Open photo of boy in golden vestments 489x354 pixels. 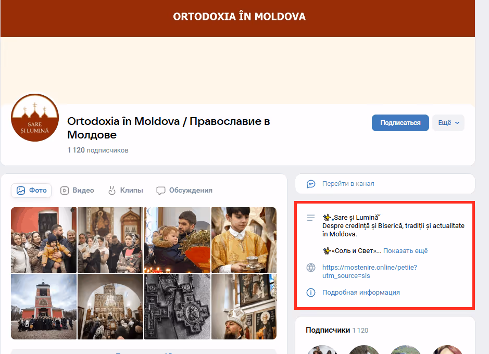click(x=244, y=240)
